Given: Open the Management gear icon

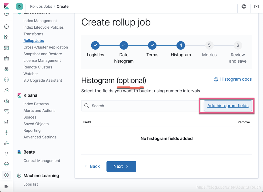Looking at the screenshot, I should coord(6,175).
